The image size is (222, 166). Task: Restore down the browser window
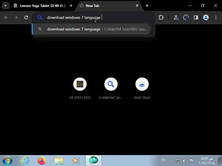click(203, 6)
